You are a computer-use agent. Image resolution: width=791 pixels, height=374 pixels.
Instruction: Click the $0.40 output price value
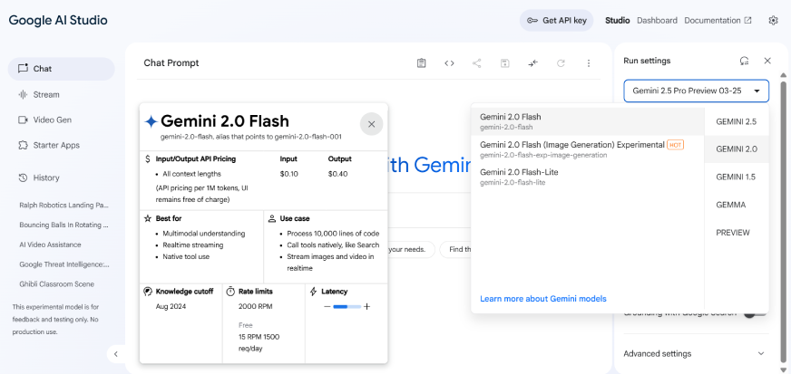337,174
